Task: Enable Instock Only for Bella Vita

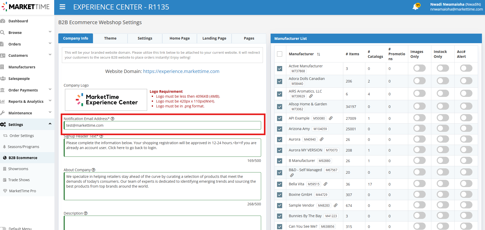Action: (443, 183)
